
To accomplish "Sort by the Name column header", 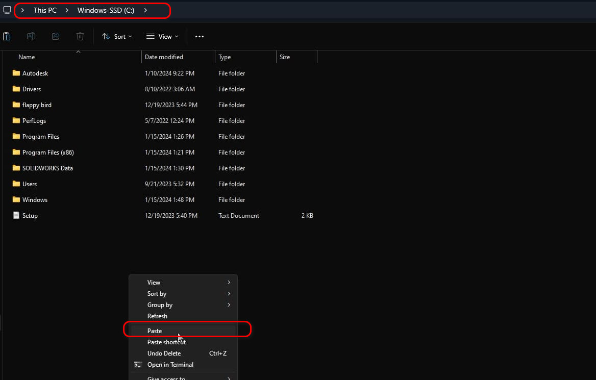I will [27, 57].
